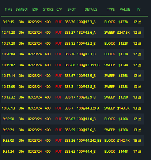Select the 9:59:50 time cell
The width and height of the screenshot is (151, 160).
8,119
